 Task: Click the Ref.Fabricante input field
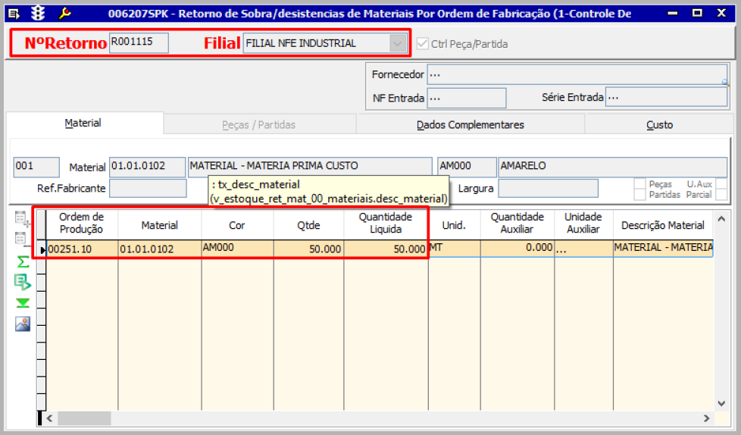tap(148, 188)
